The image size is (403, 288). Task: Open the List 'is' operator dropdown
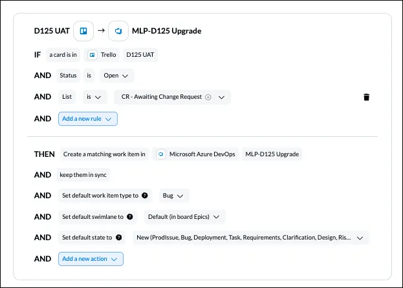[94, 97]
